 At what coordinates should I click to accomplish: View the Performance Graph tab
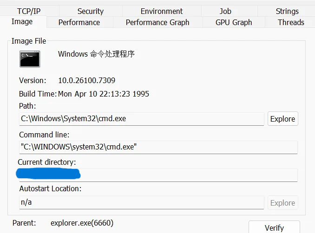(157, 22)
